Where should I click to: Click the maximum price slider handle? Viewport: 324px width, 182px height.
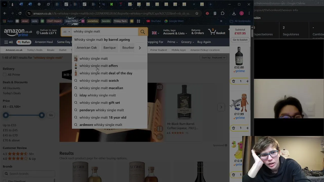[x=42, y=115]
